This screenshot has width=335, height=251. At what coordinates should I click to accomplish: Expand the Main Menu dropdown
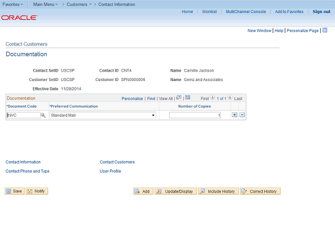pyautogui.click(x=46, y=4)
